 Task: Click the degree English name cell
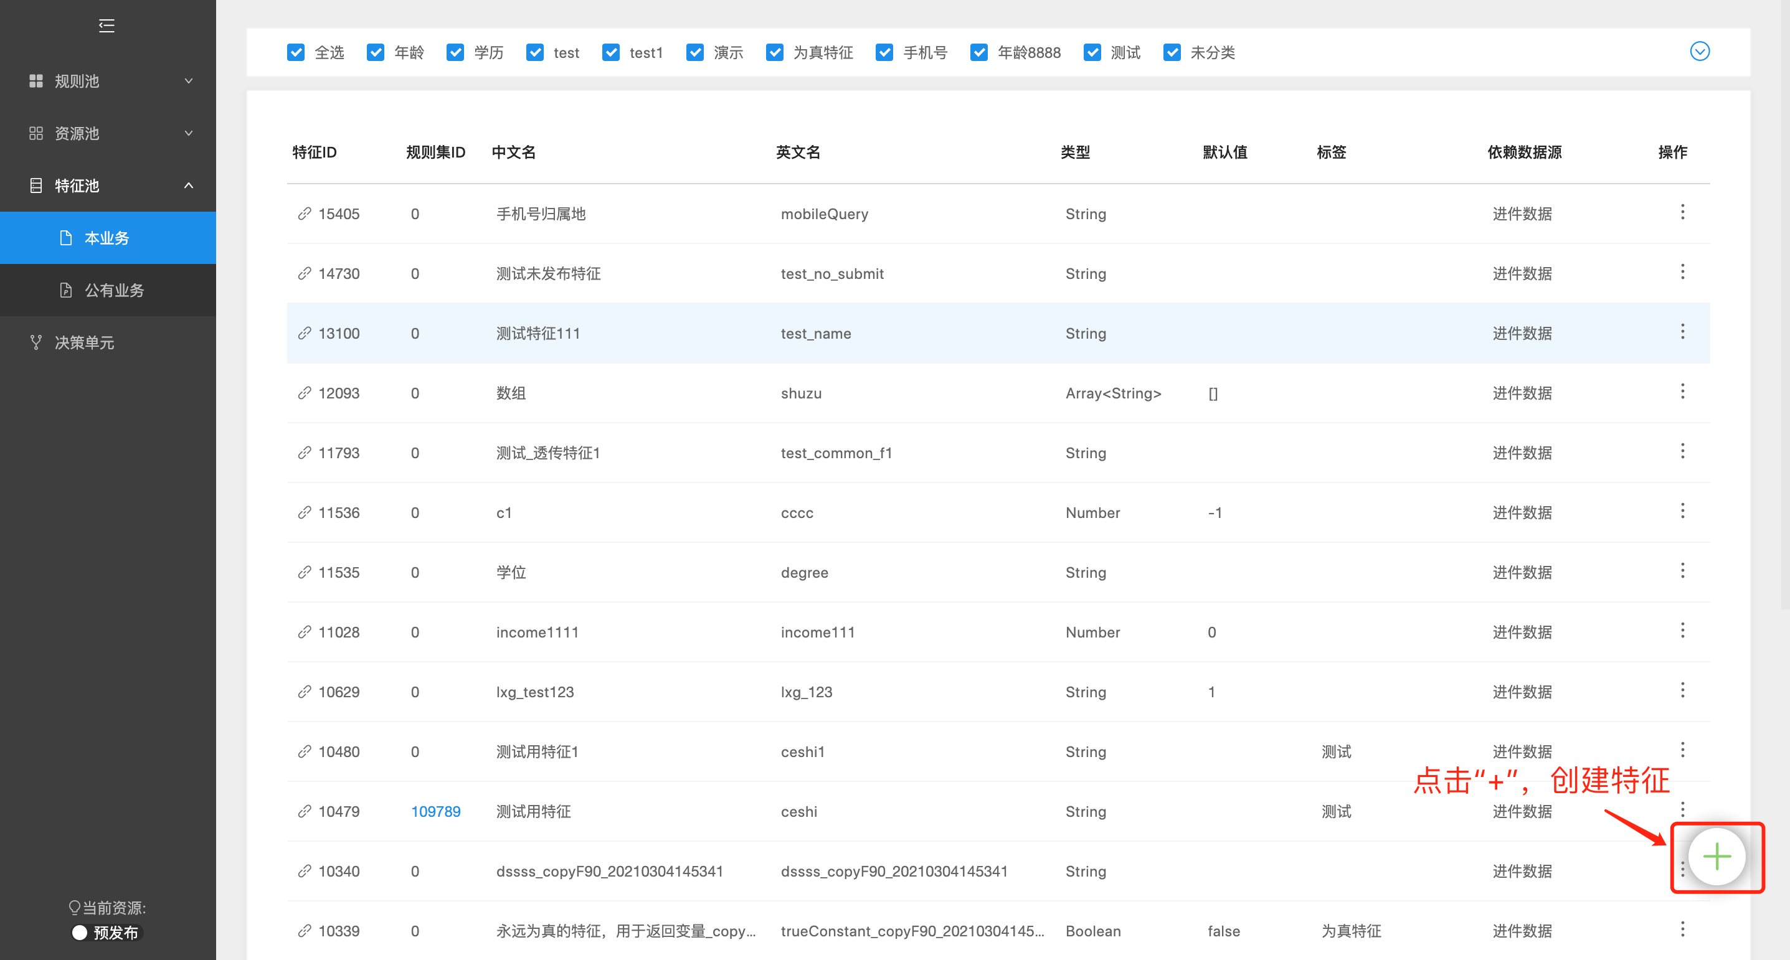coord(805,572)
